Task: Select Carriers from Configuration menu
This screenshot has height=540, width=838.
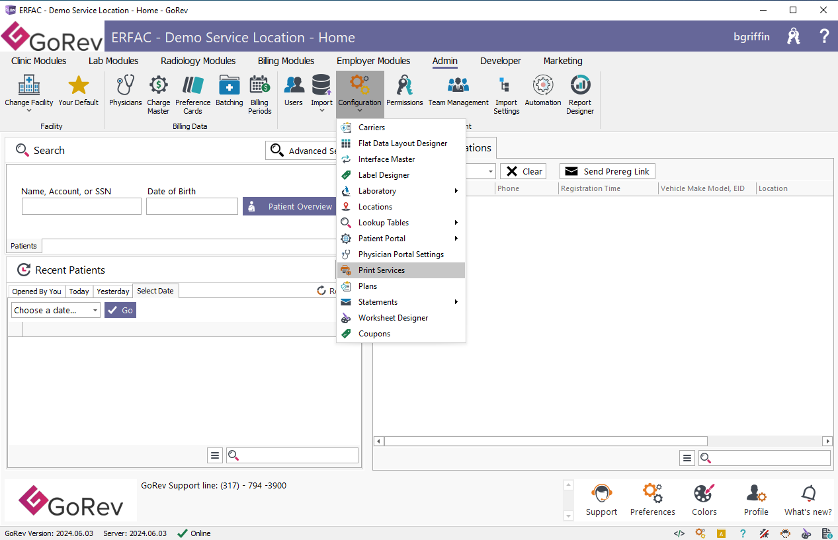Action: (x=401, y=128)
